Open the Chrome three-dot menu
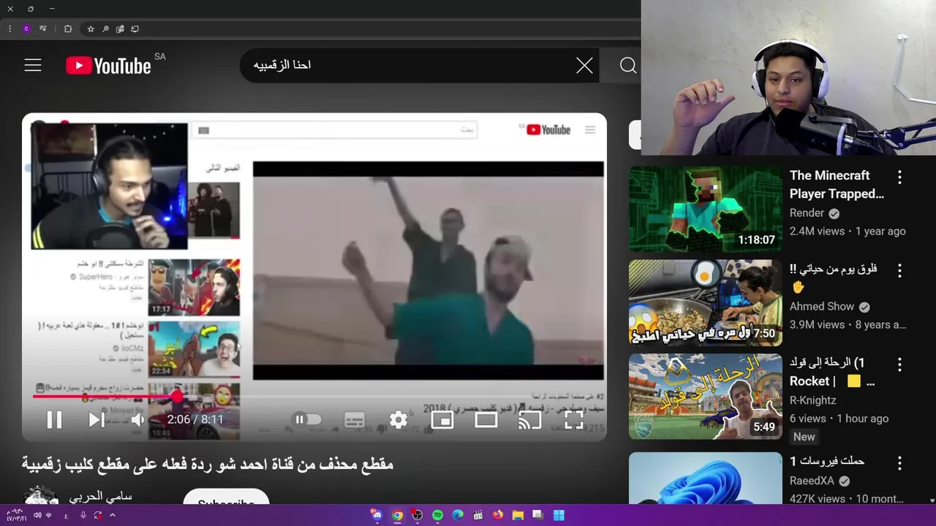Viewport: 936px width, 526px height. pos(10,29)
